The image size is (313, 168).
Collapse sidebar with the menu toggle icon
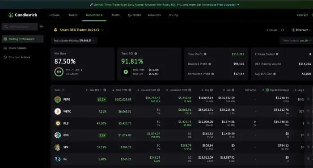click(x=41, y=26)
